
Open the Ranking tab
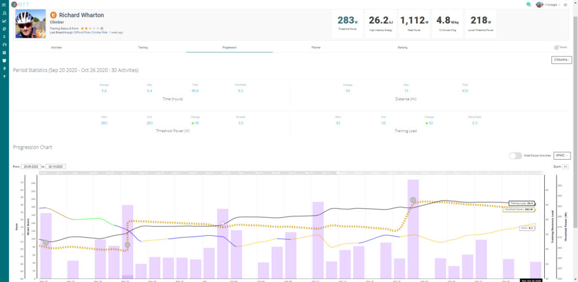[402, 48]
